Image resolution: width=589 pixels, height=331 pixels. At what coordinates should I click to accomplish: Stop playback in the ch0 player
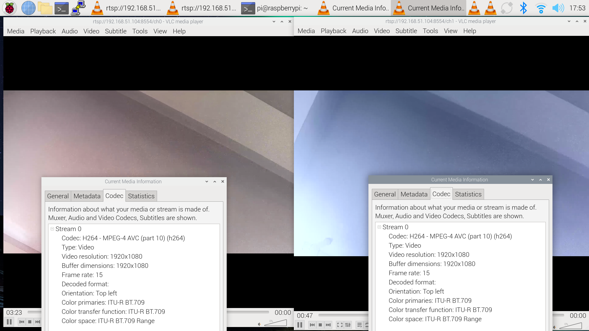[x=30, y=322]
